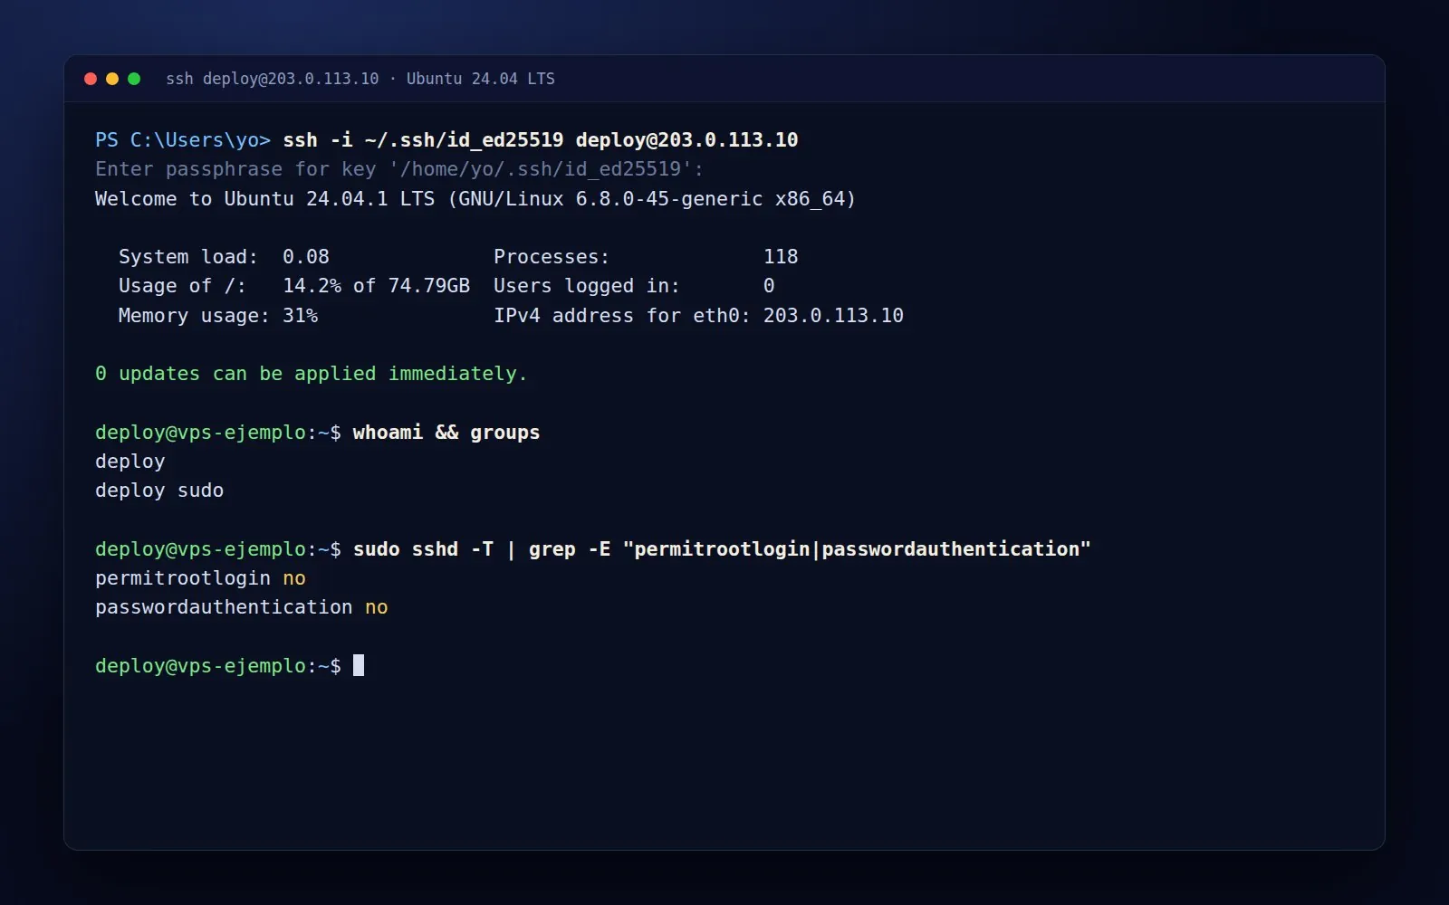
Task: Click the blinking cursor at last prompt
Action: (x=359, y=665)
